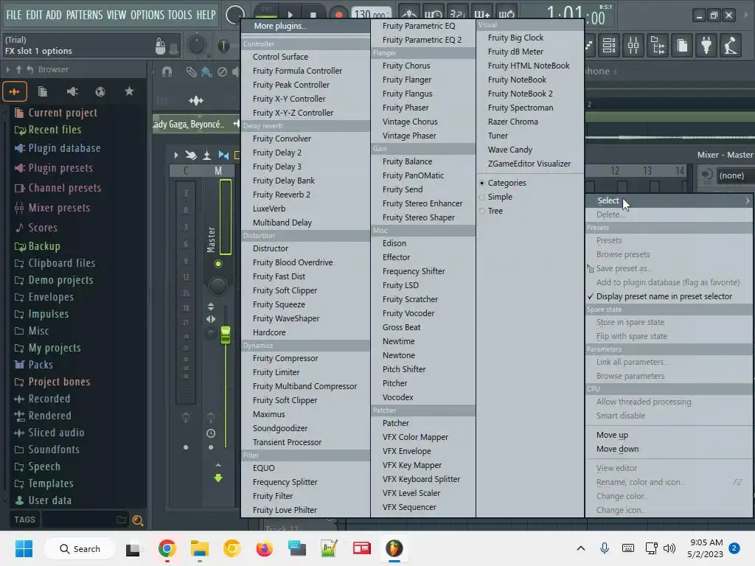This screenshot has width=755, height=566.
Task: Toggle the typing keyboard icon in hint bar
Action: 174,47
